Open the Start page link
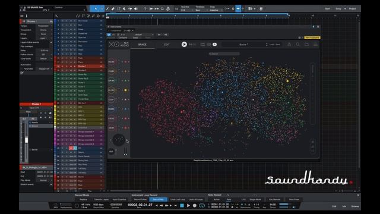Image resolution: width=380 pixels, height=214 pixels. (x=327, y=9)
